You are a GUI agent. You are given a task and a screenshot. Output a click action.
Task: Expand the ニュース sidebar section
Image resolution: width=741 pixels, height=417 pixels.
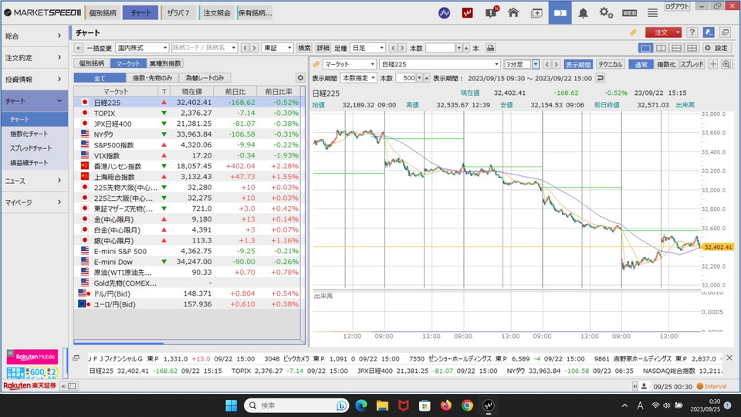pyautogui.click(x=34, y=181)
